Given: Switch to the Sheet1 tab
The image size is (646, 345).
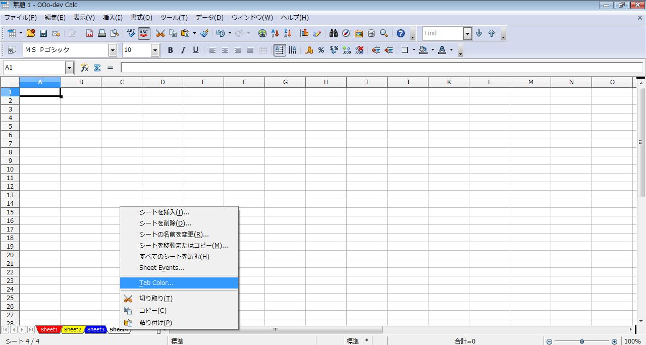Looking at the screenshot, I should (49, 329).
